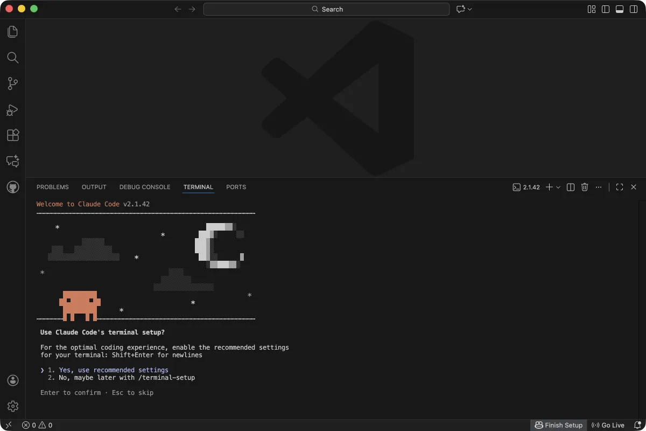646x431 pixels.
Task: Launch Run and Debug view
Action: (x=12, y=109)
